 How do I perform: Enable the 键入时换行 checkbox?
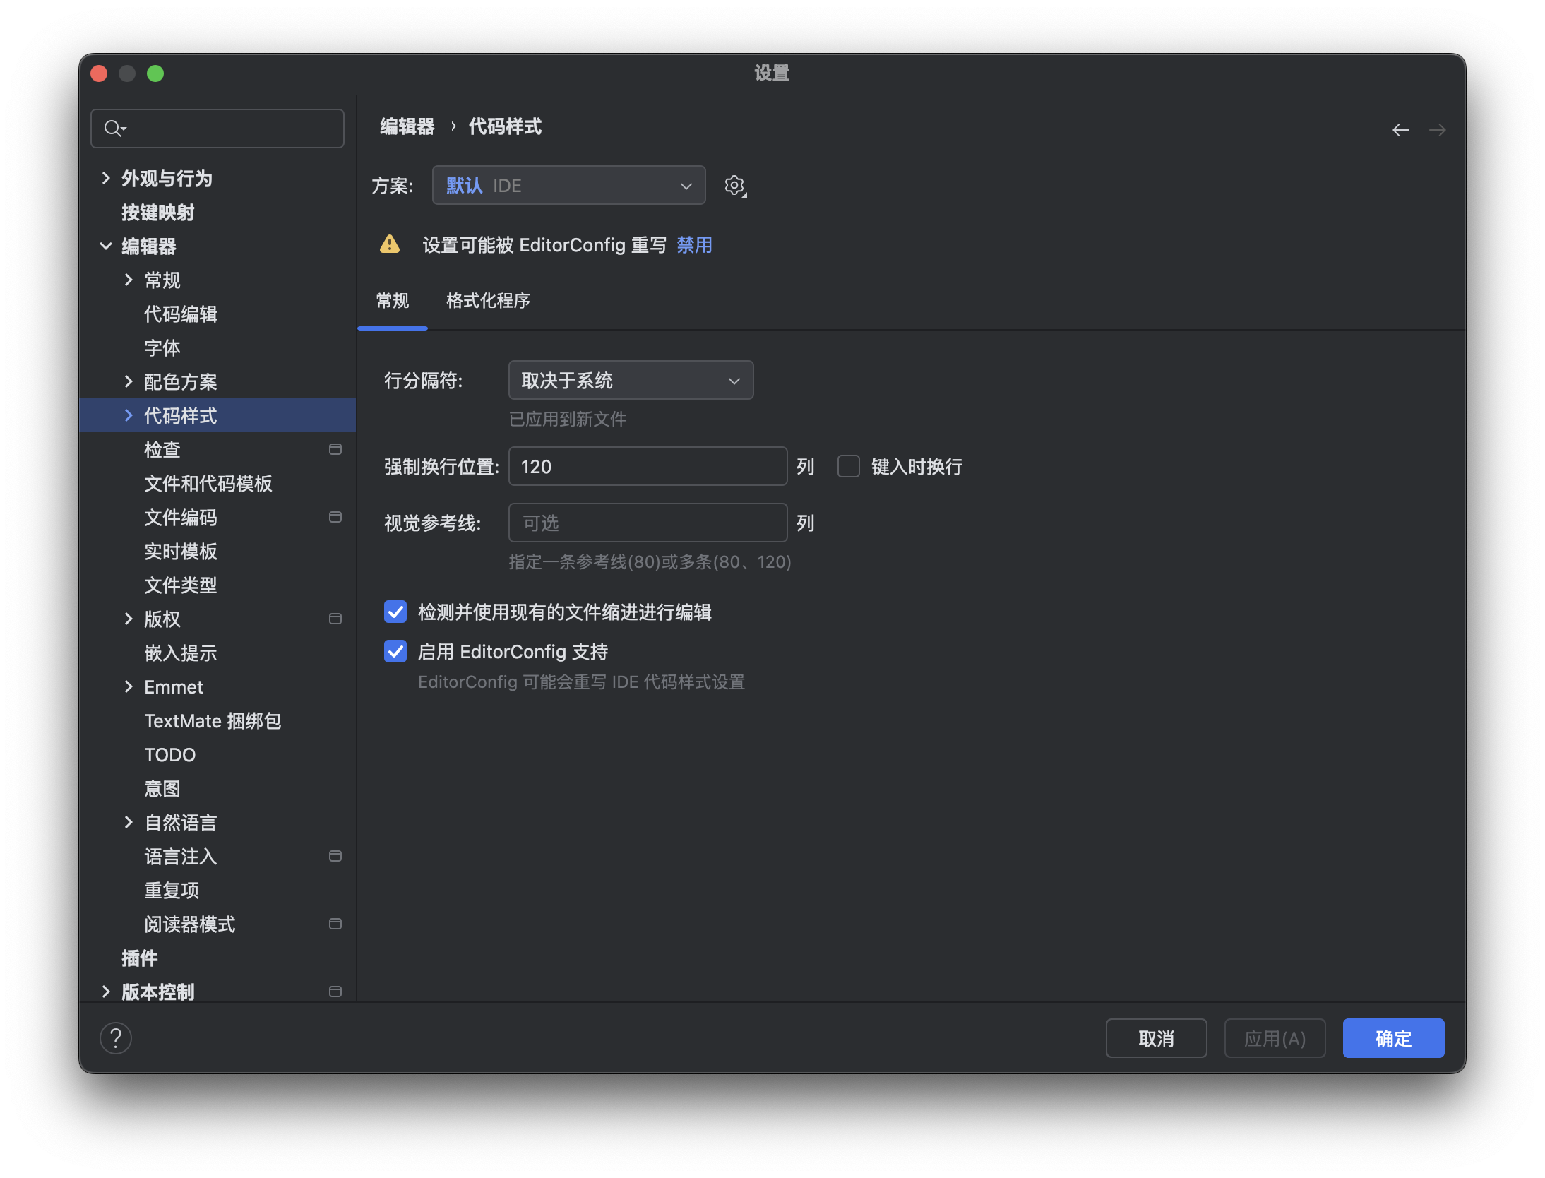click(x=848, y=466)
